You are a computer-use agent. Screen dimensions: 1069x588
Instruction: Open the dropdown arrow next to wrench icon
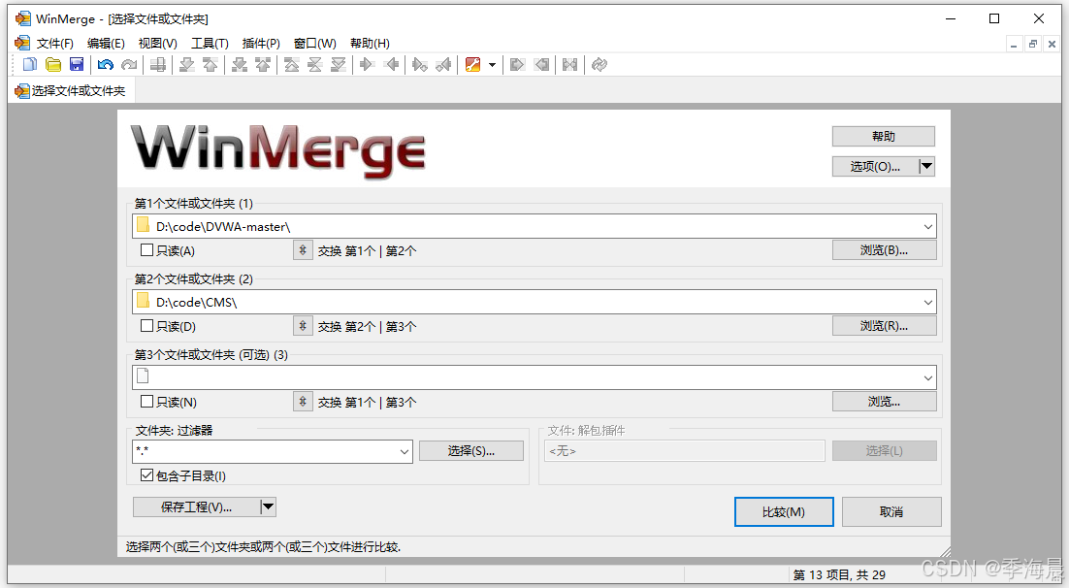[x=492, y=65]
